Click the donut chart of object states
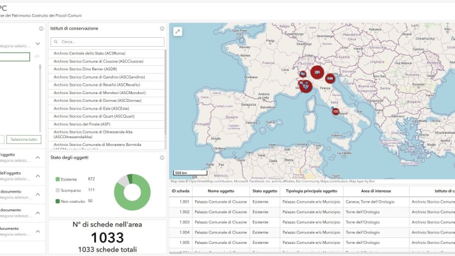Image resolution: width=455 pixels, height=256 pixels. pyautogui.click(x=132, y=192)
